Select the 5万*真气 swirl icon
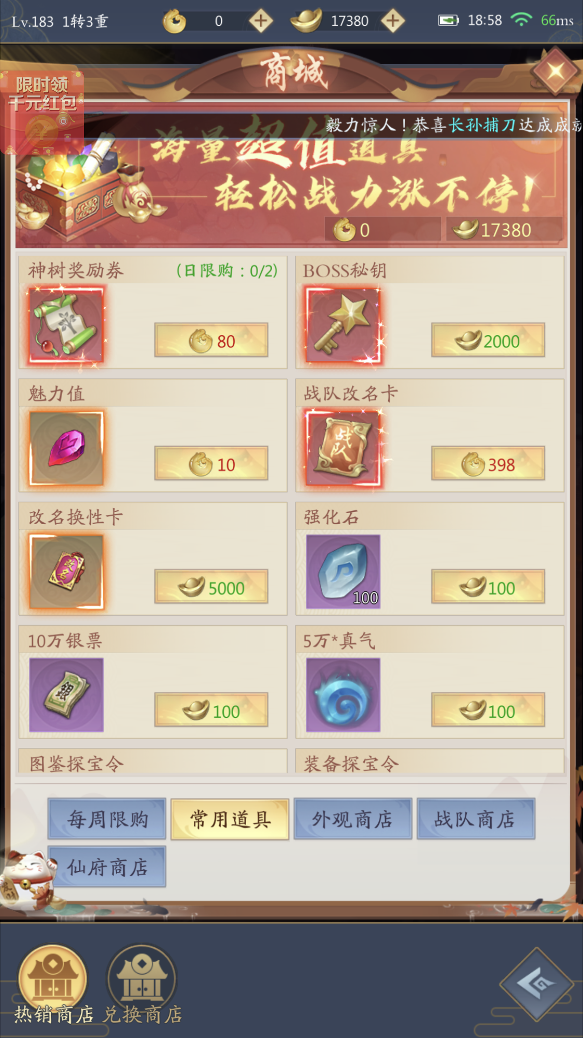The image size is (583, 1038). (x=343, y=695)
